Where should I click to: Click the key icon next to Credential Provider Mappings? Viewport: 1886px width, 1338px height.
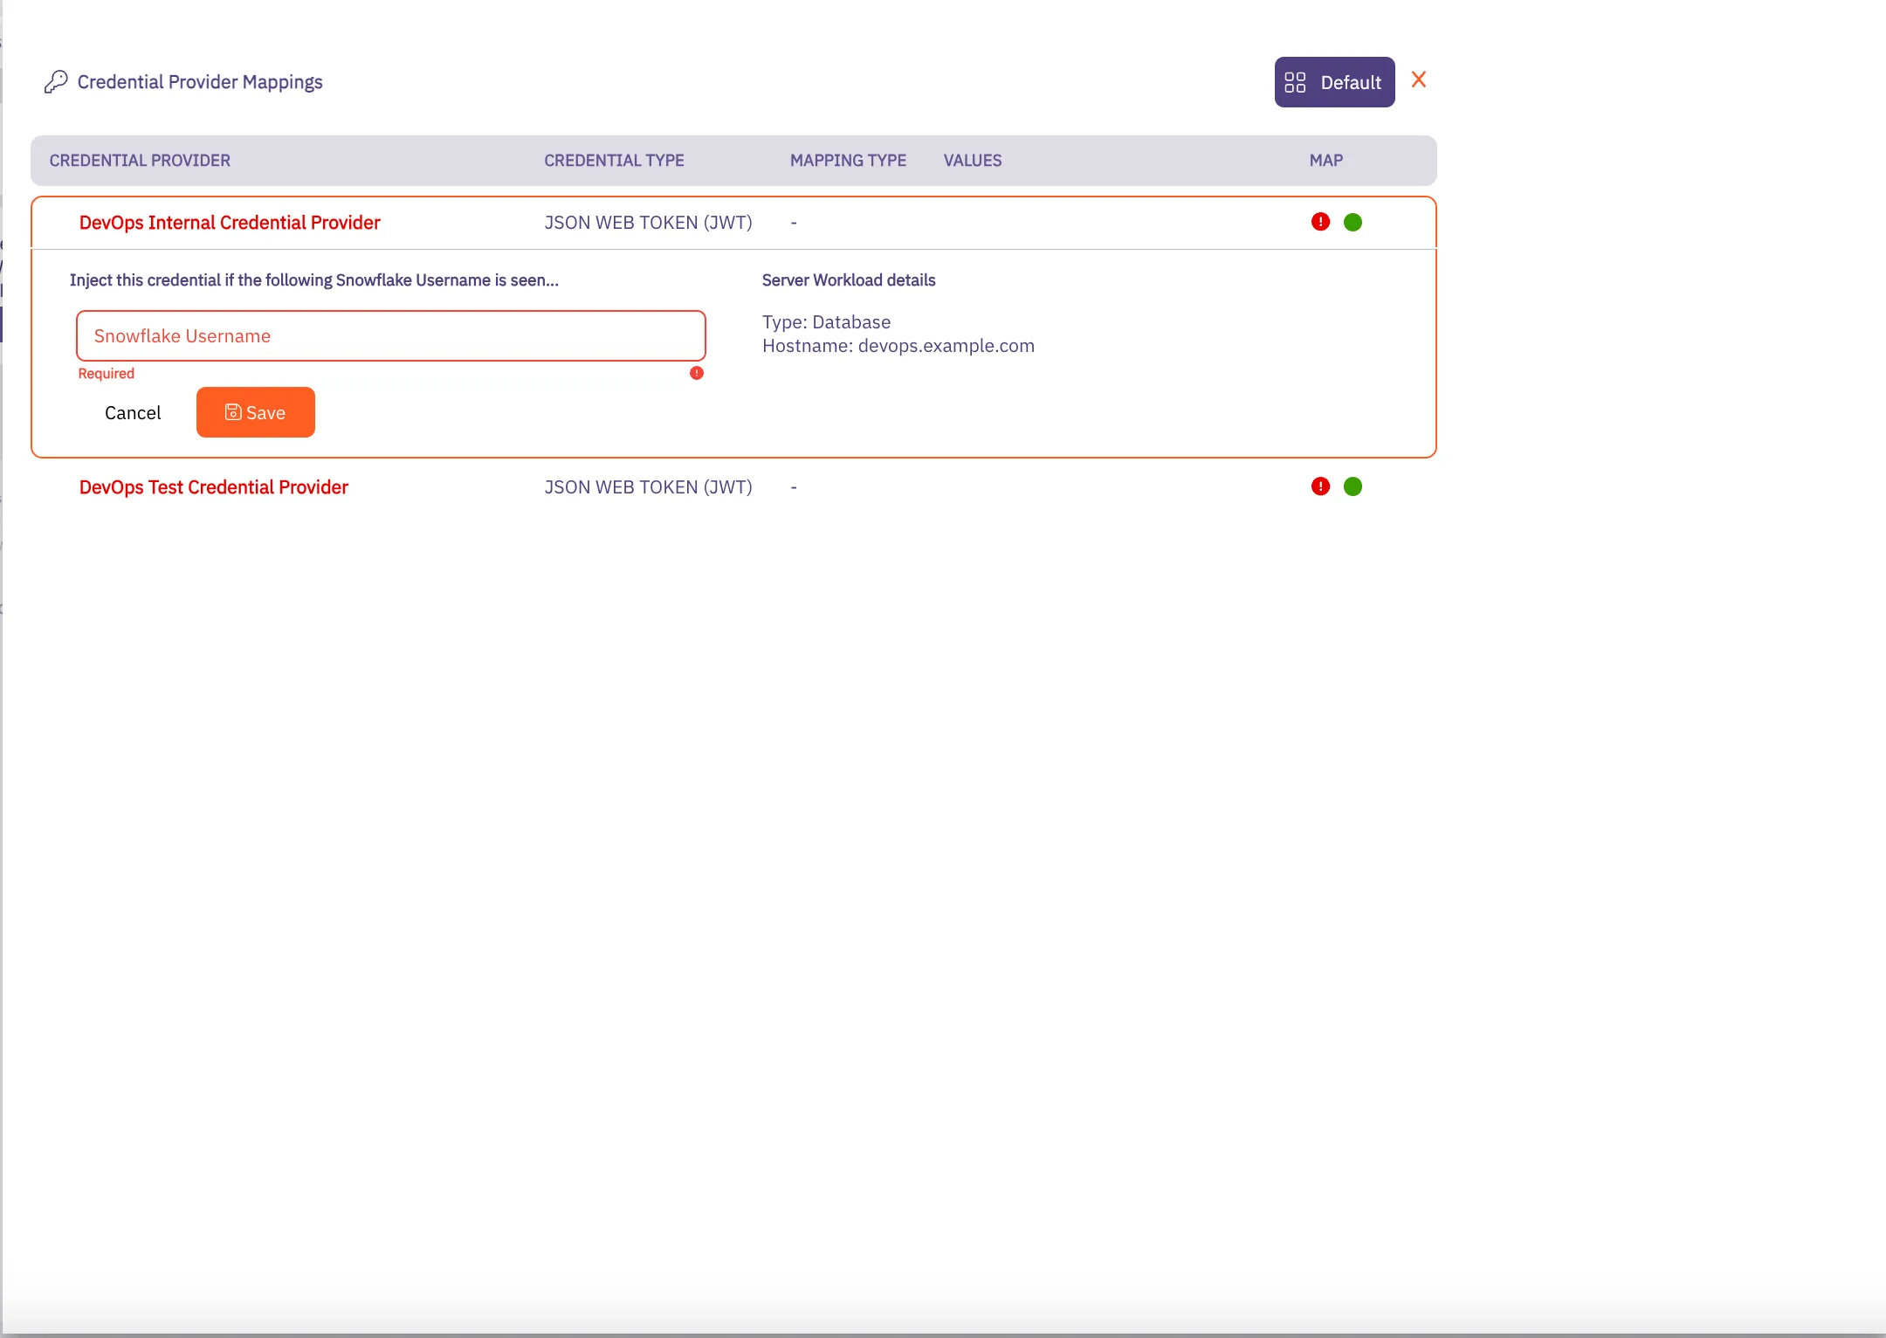(56, 80)
